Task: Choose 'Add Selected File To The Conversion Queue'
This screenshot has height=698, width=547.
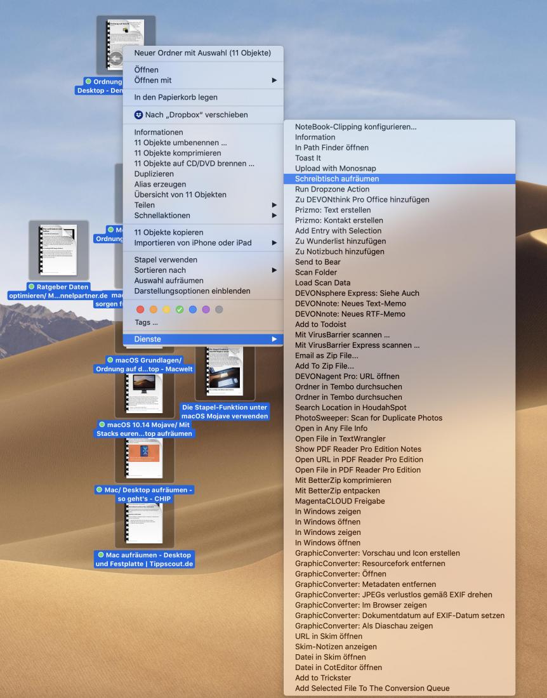Action: point(399,688)
